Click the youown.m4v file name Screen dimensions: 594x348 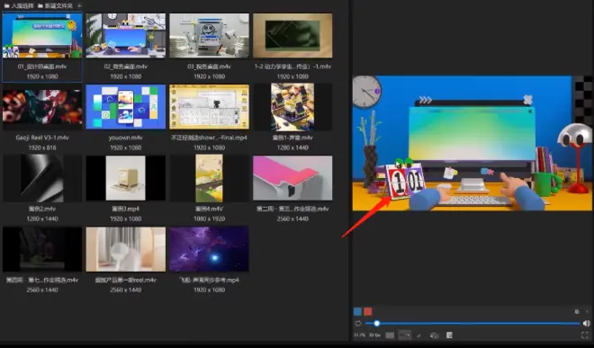point(126,138)
